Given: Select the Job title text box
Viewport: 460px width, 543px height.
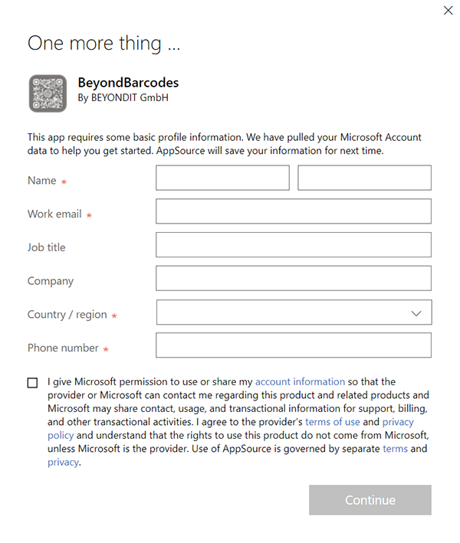Looking at the screenshot, I should [293, 245].
